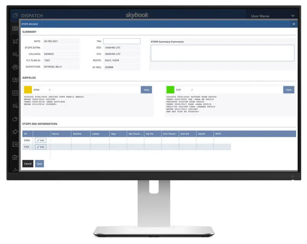This screenshot has width=307, height=244.
Task: Expand the User Name dropdown chevron
Action: (x=293, y=16)
